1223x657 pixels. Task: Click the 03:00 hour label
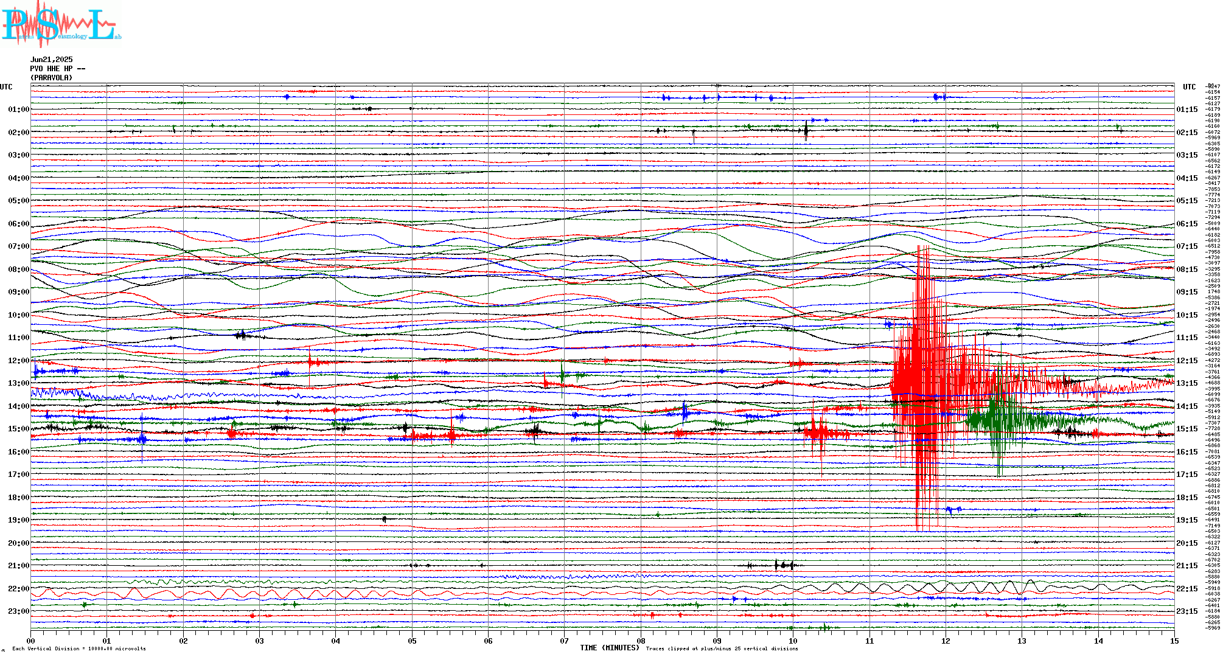(19, 155)
